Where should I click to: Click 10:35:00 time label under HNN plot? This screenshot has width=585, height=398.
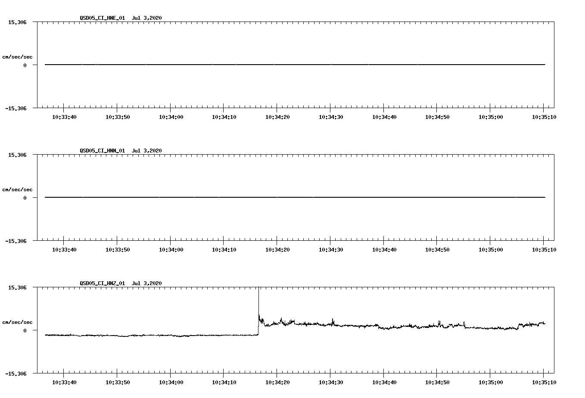[x=490, y=250]
